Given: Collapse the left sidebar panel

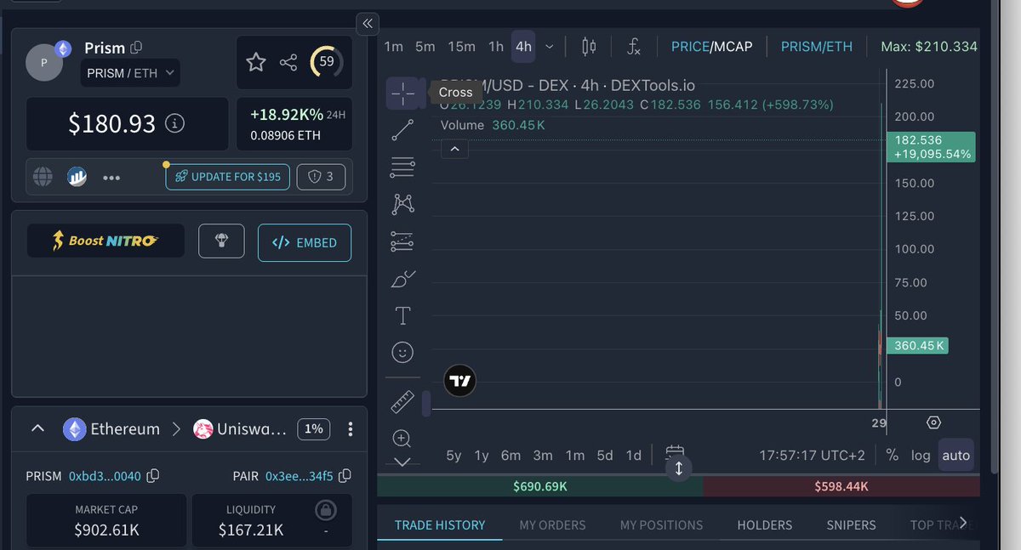Looking at the screenshot, I should pos(368,23).
